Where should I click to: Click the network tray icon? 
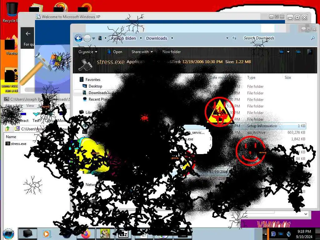pos(281,234)
